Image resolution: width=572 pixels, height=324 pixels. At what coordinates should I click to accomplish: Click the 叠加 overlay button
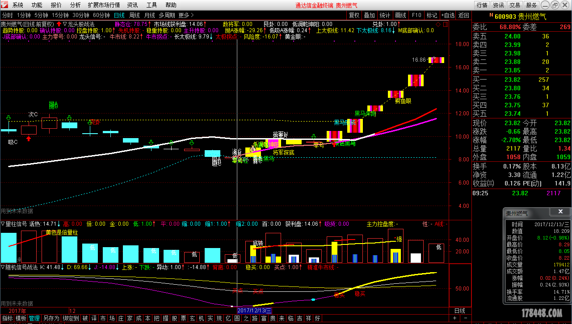[x=369, y=15]
